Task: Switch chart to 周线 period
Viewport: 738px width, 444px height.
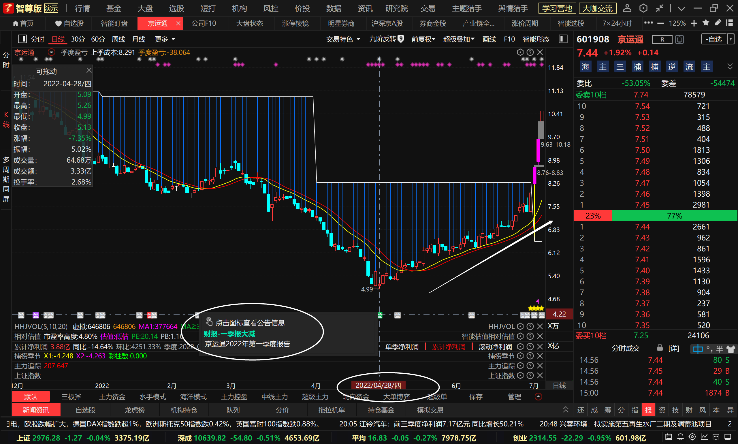Action: 118,39
